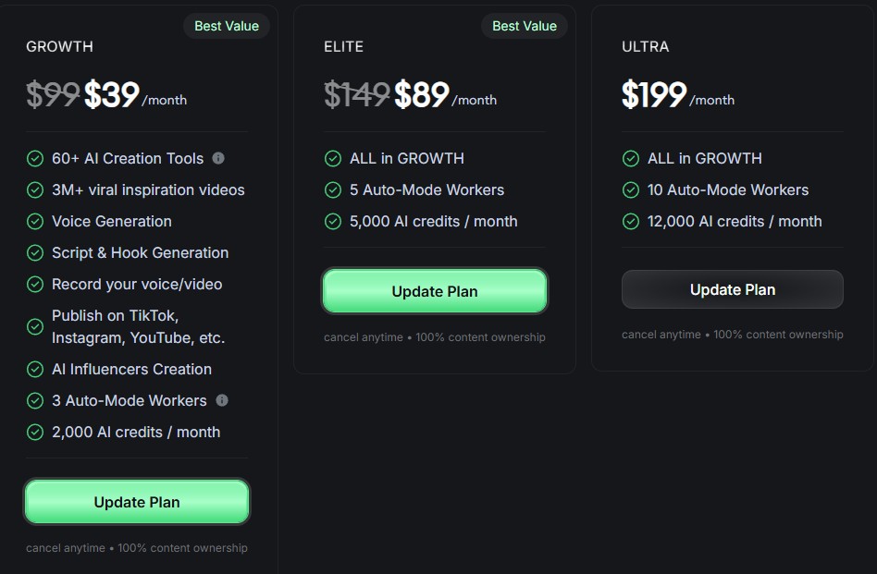Screen dimensions: 877x574
Task: Click checkmark icon next to Script & Hook Generation
Action: click(x=35, y=252)
